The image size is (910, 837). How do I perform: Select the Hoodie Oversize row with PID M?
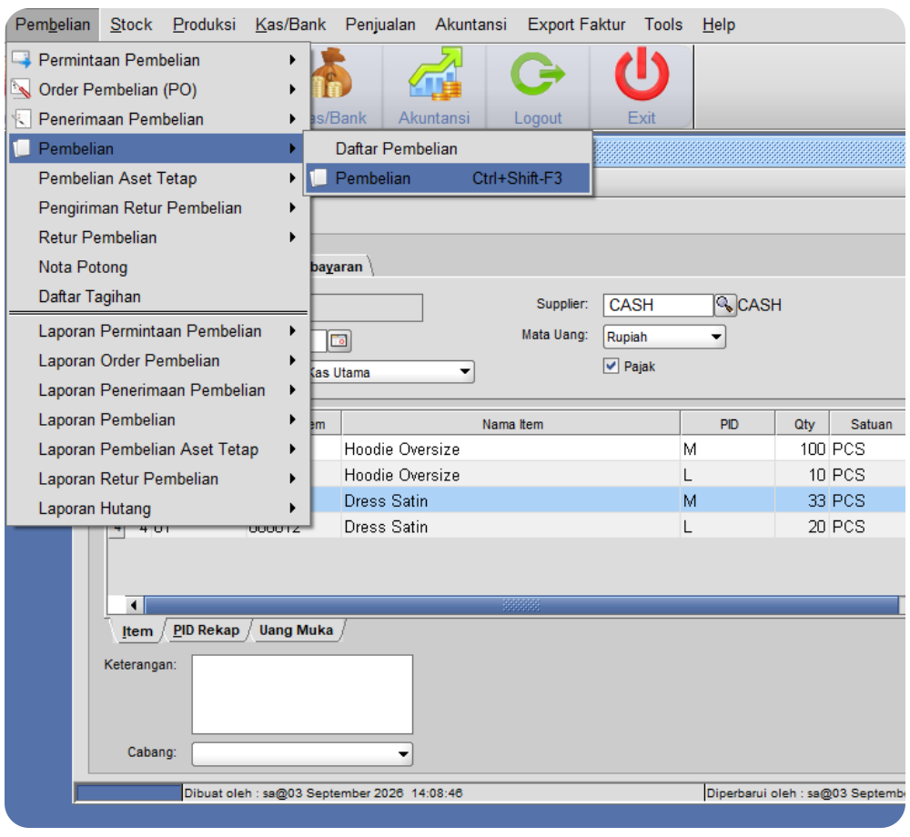tap(608, 449)
